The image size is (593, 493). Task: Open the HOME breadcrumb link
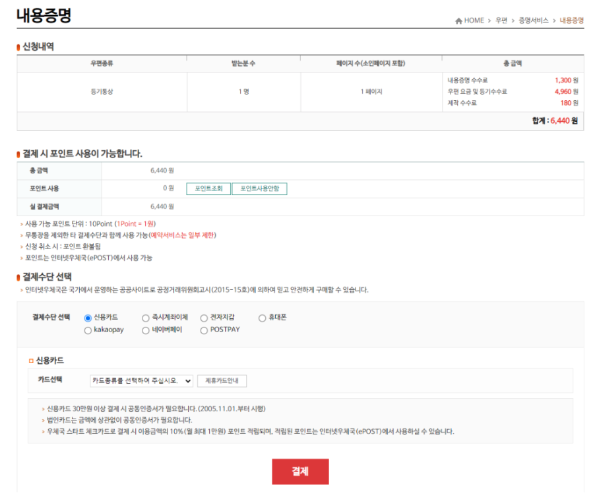click(474, 20)
